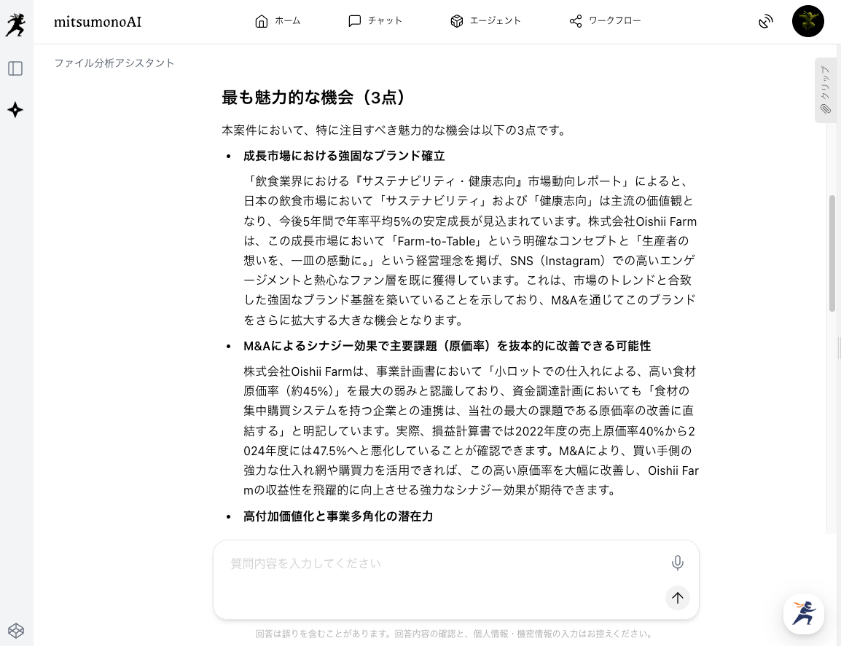This screenshot has height=646, width=841.
Task: Open the user profile avatar
Action: click(x=807, y=21)
